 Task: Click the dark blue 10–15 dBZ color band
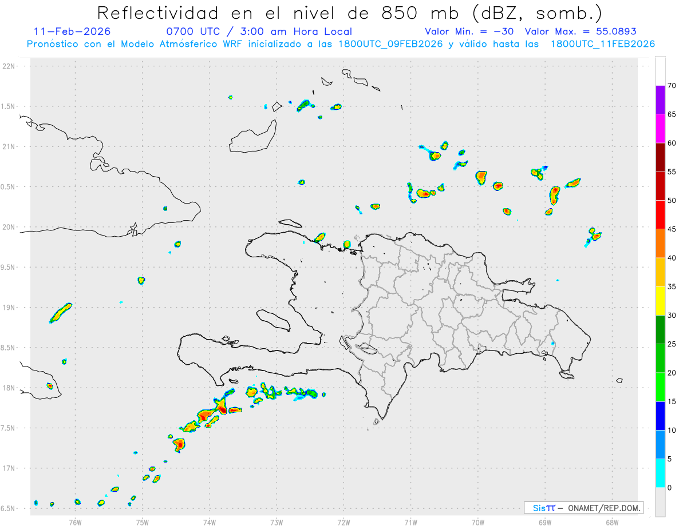click(x=660, y=416)
